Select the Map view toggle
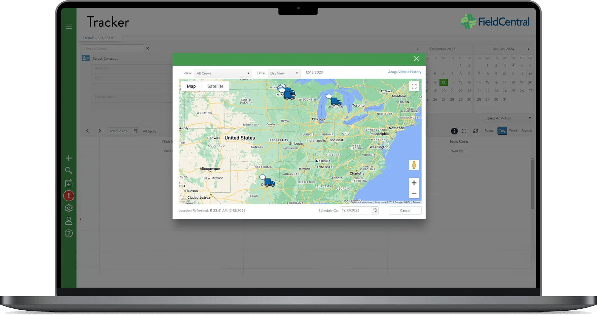 click(x=191, y=86)
